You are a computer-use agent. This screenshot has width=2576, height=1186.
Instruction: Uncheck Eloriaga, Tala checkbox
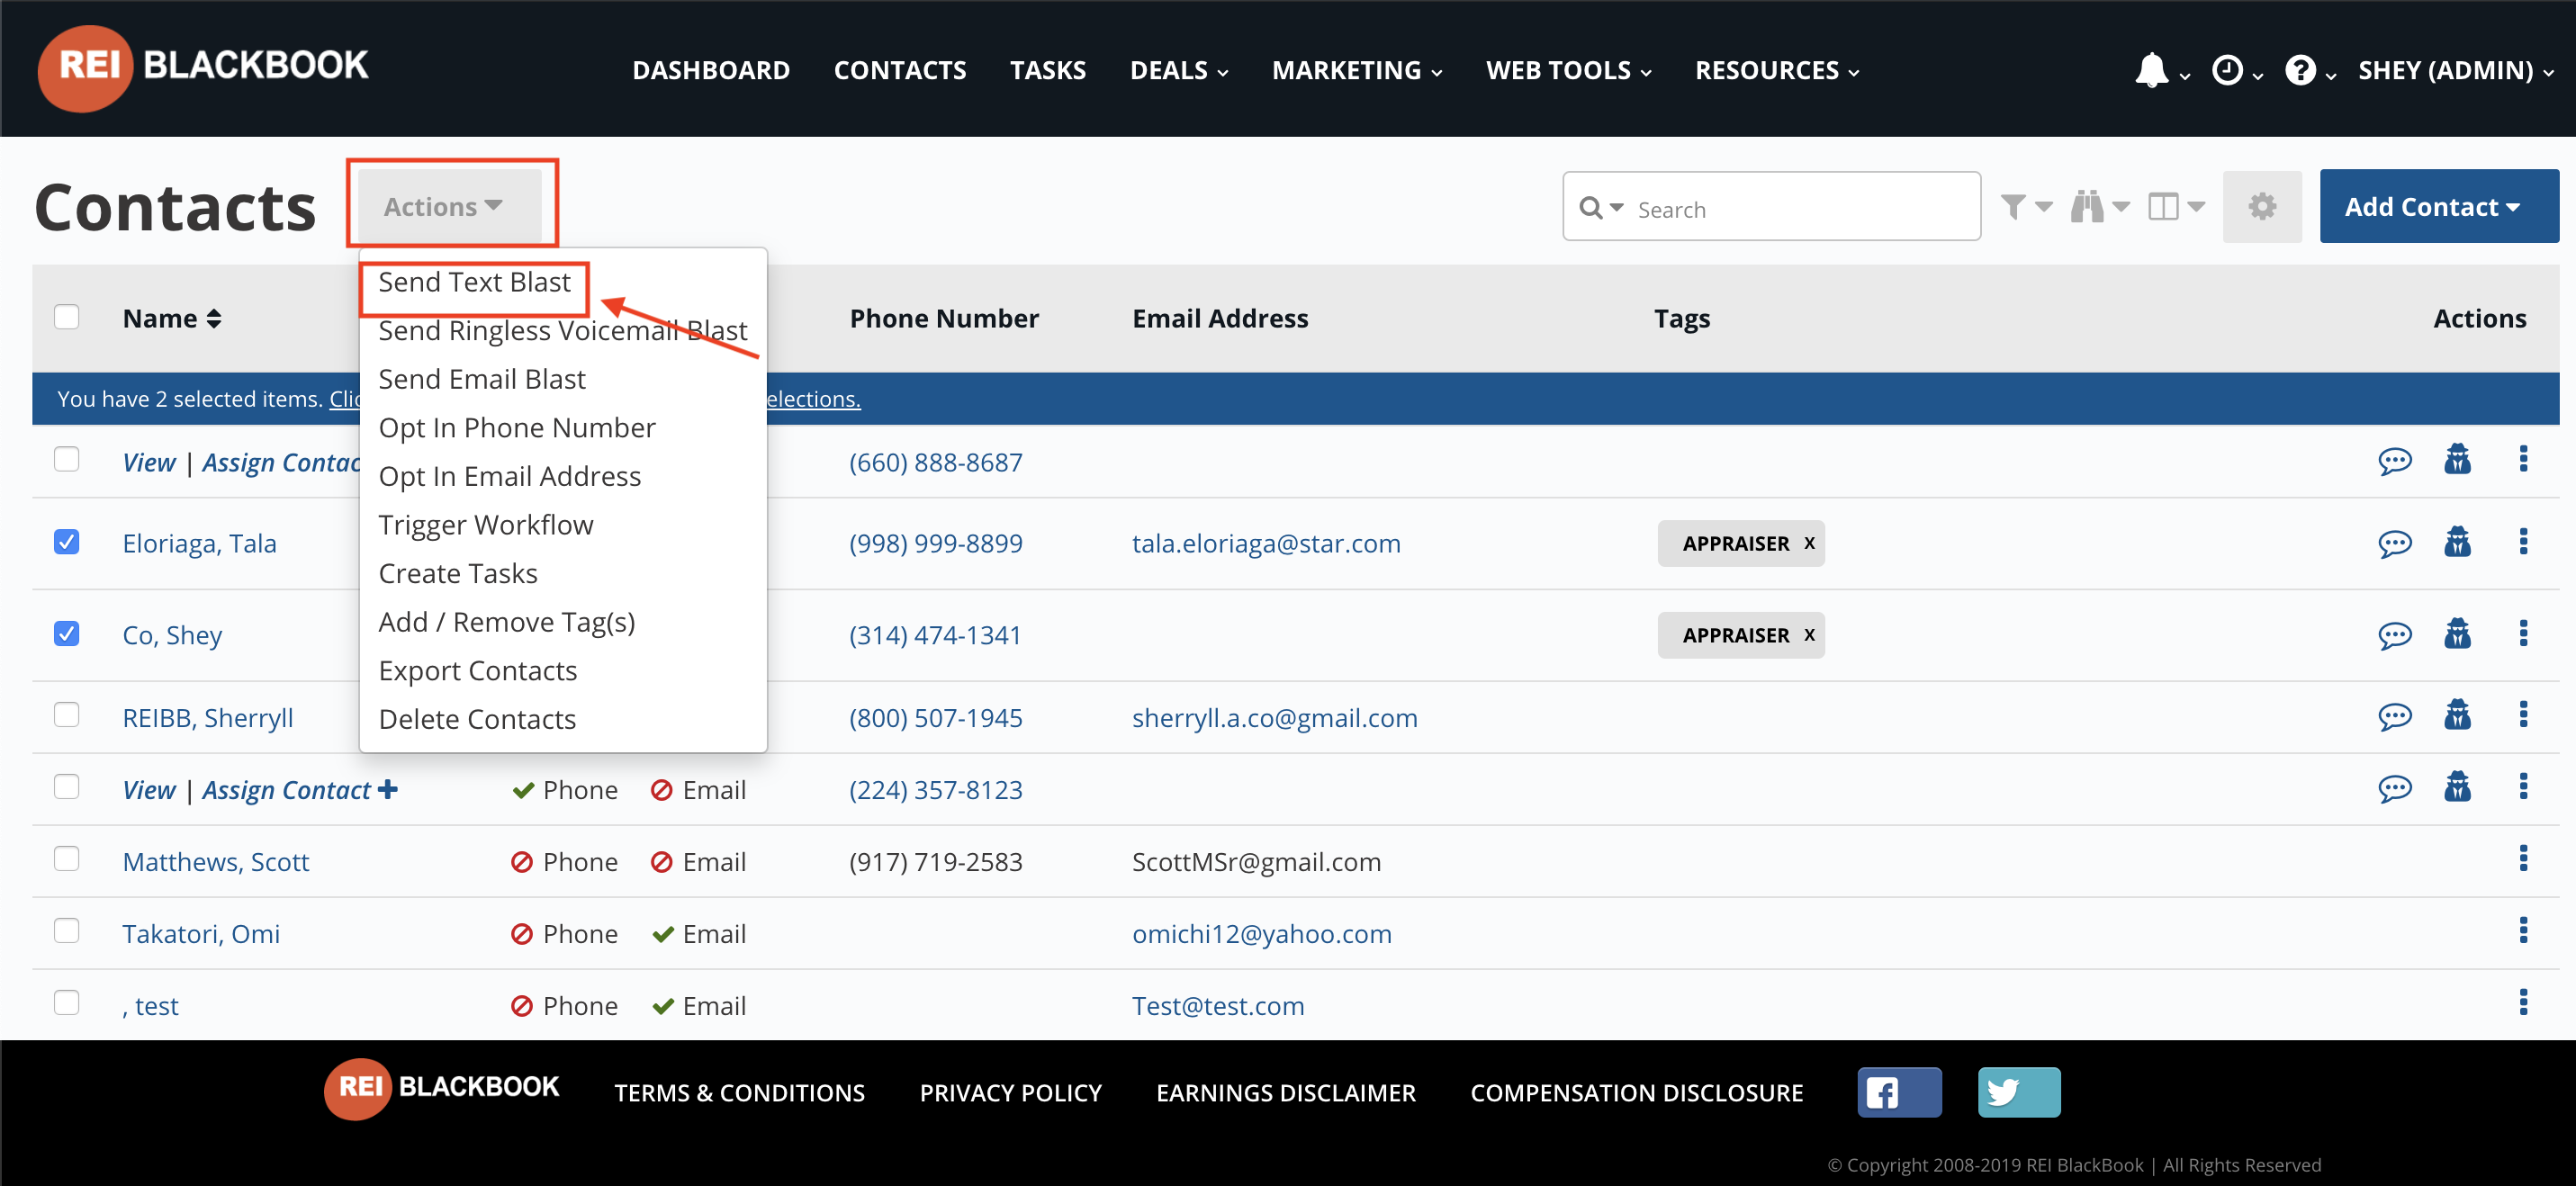tap(66, 541)
